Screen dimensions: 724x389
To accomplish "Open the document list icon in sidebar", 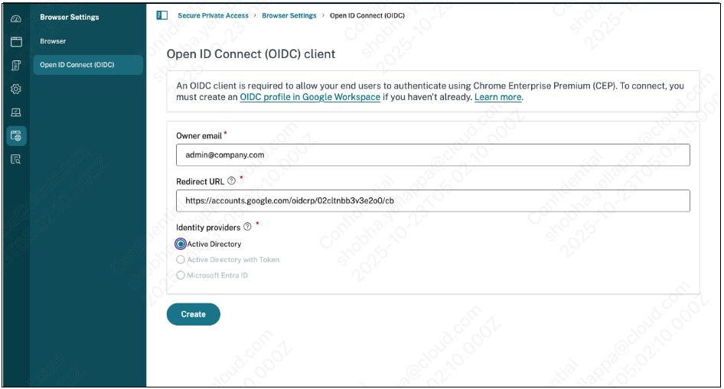I will [16, 66].
